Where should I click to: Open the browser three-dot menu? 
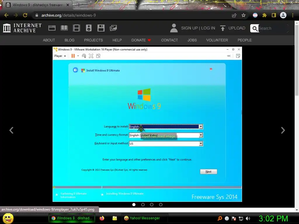(x=293, y=15)
